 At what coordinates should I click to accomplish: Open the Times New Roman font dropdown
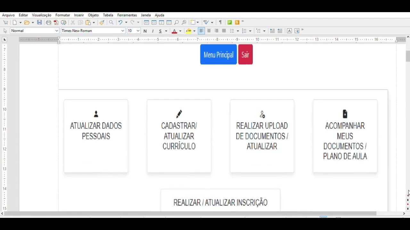[123, 31]
